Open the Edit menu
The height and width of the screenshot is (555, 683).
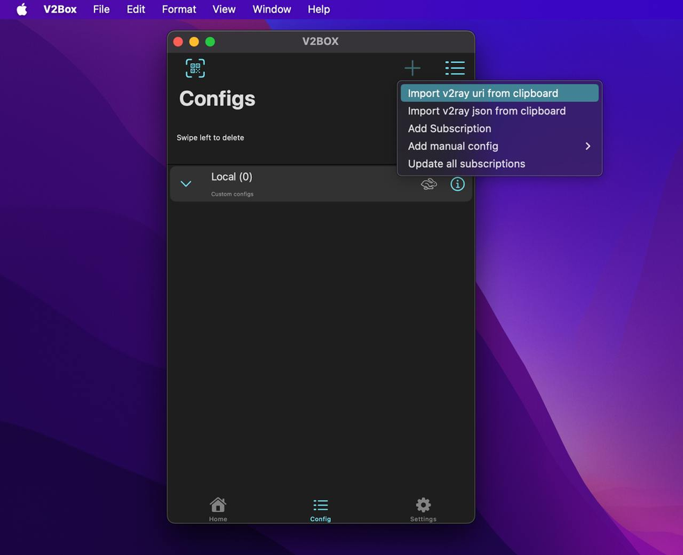click(135, 9)
